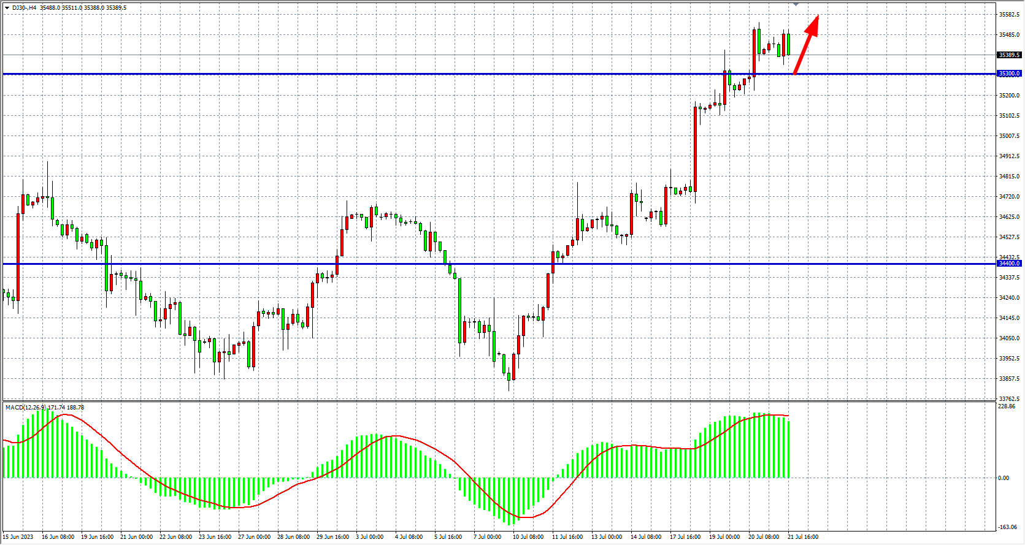The width and height of the screenshot is (1025, 545).
Task: Click the DJ30-,H4 symbol title text
Action: click(24, 8)
